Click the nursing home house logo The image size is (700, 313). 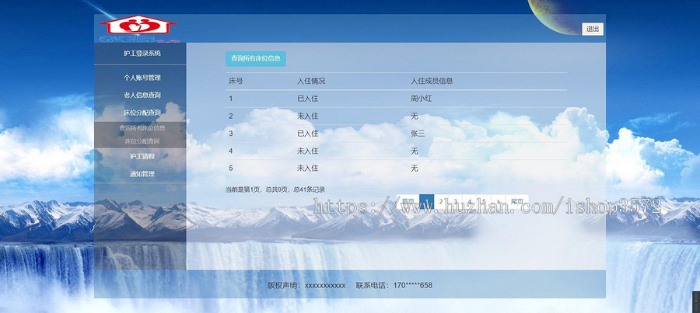138,26
